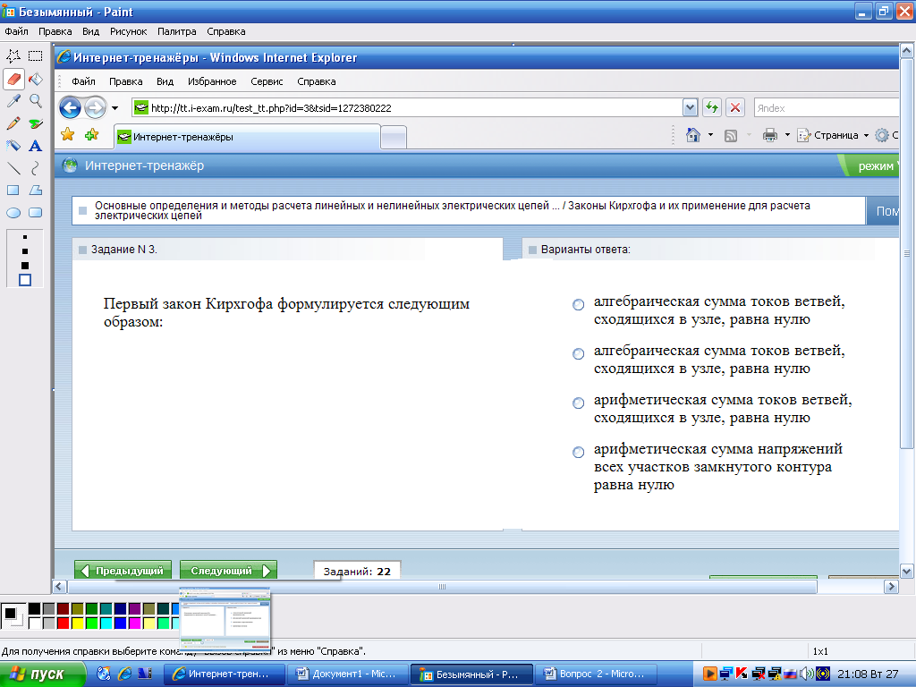Select the Rectangle shape tool

click(13, 191)
